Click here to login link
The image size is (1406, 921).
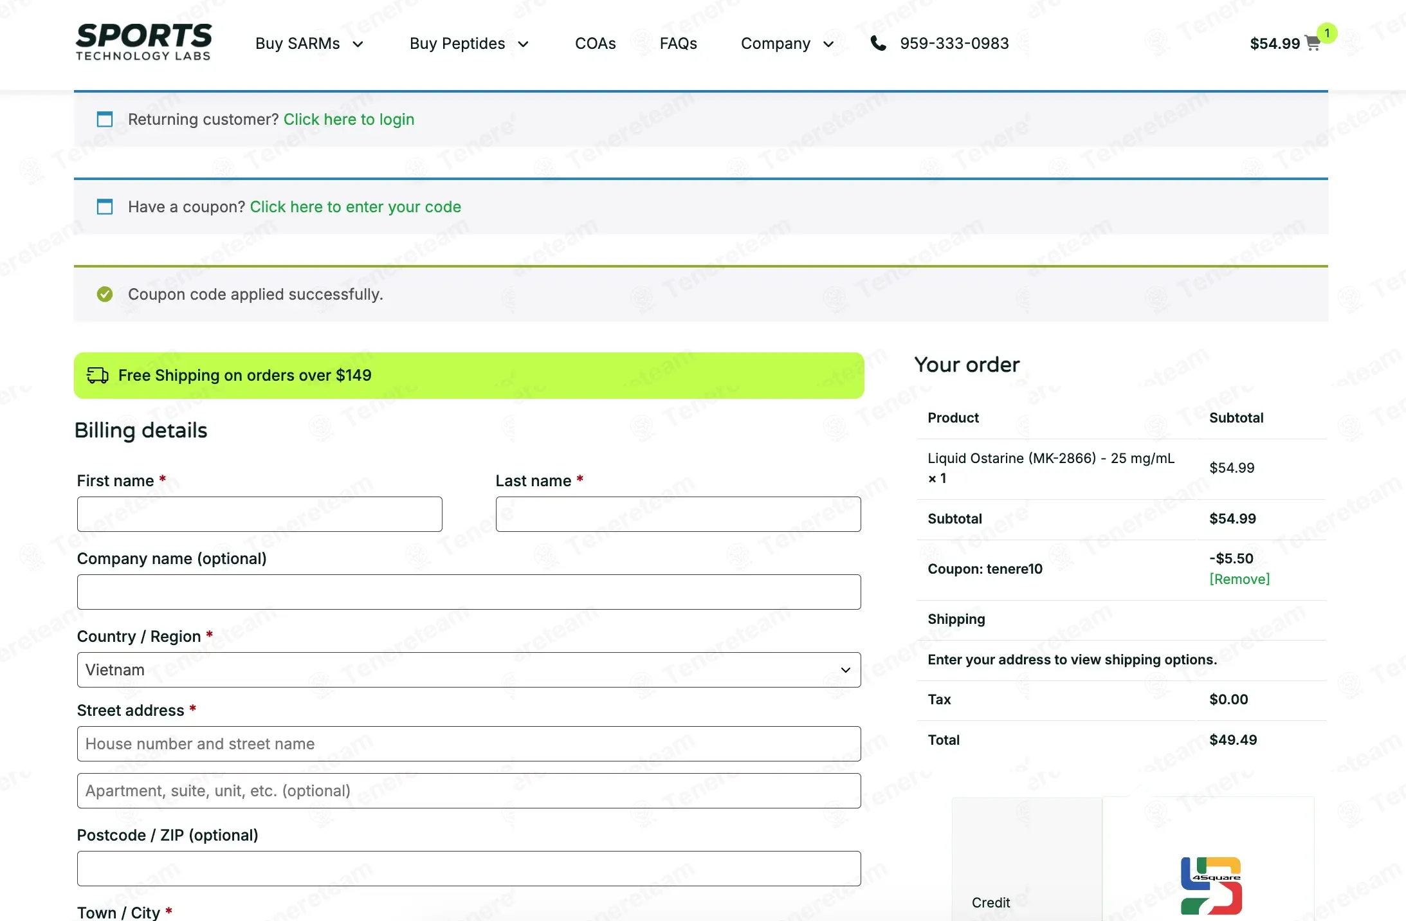click(349, 119)
